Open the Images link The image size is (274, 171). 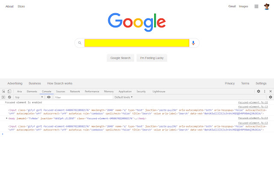point(244,6)
